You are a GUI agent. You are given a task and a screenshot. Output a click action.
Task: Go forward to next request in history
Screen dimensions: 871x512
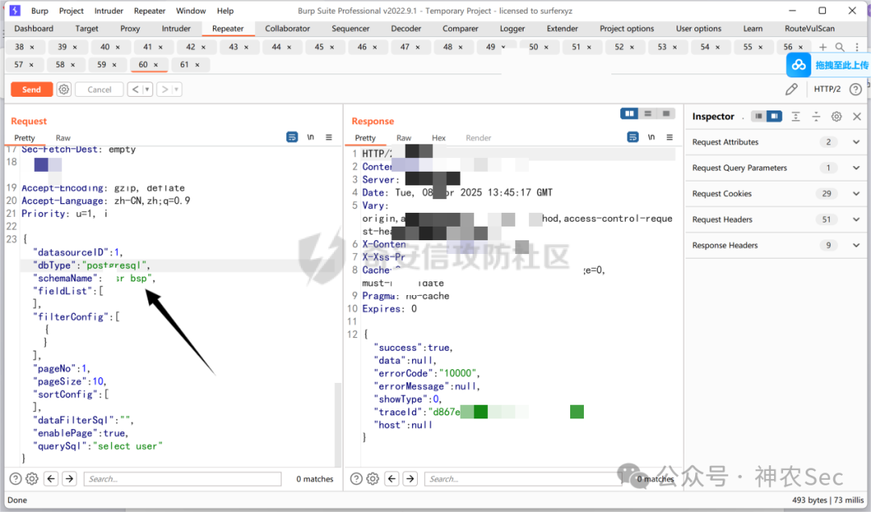point(165,89)
